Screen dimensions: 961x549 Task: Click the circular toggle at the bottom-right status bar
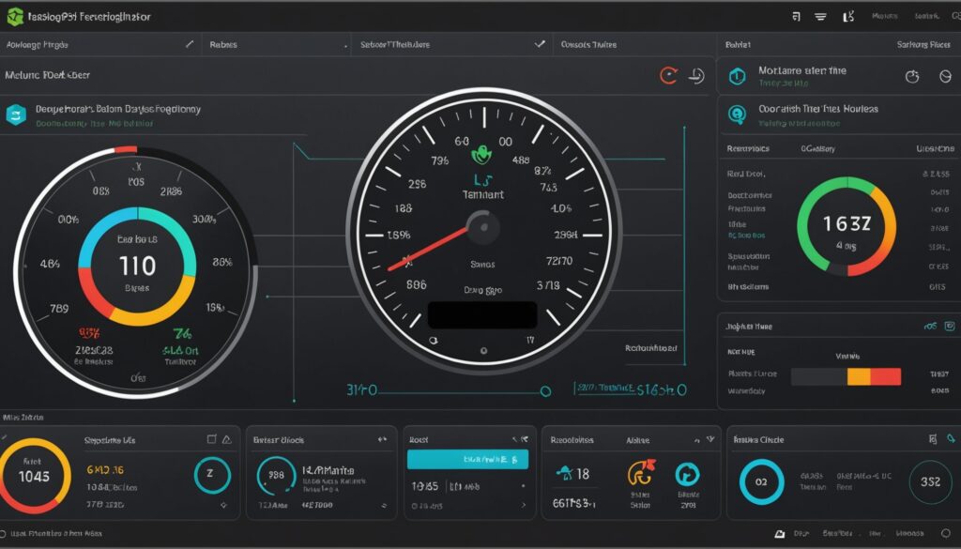[x=946, y=534]
